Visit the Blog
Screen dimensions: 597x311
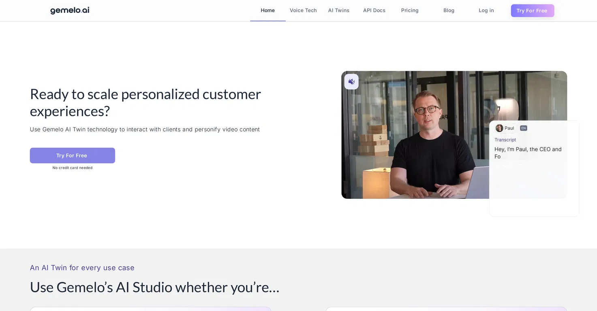click(x=449, y=11)
